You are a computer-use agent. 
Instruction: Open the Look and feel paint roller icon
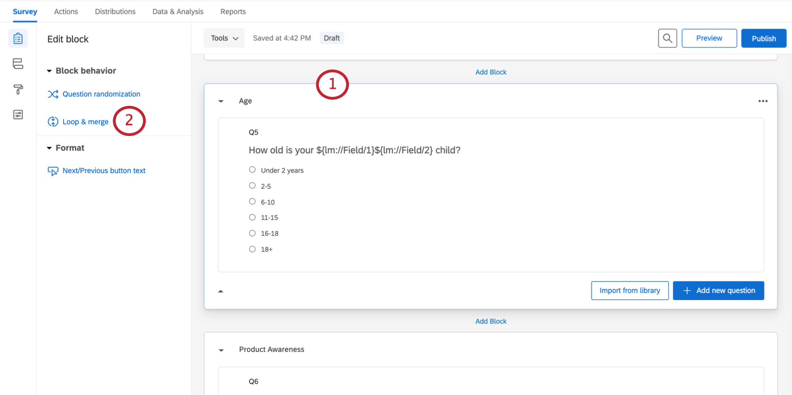click(x=18, y=89)
